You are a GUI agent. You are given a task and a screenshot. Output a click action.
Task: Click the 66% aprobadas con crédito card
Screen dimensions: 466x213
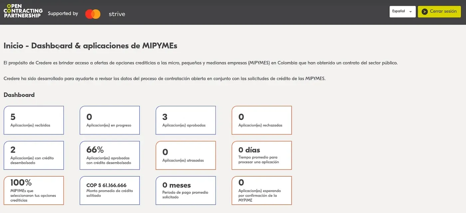110,155
